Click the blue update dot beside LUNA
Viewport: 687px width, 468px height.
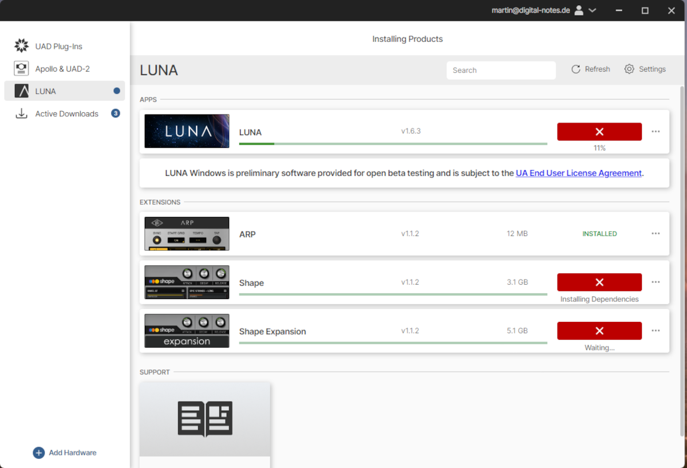(117, 91)
